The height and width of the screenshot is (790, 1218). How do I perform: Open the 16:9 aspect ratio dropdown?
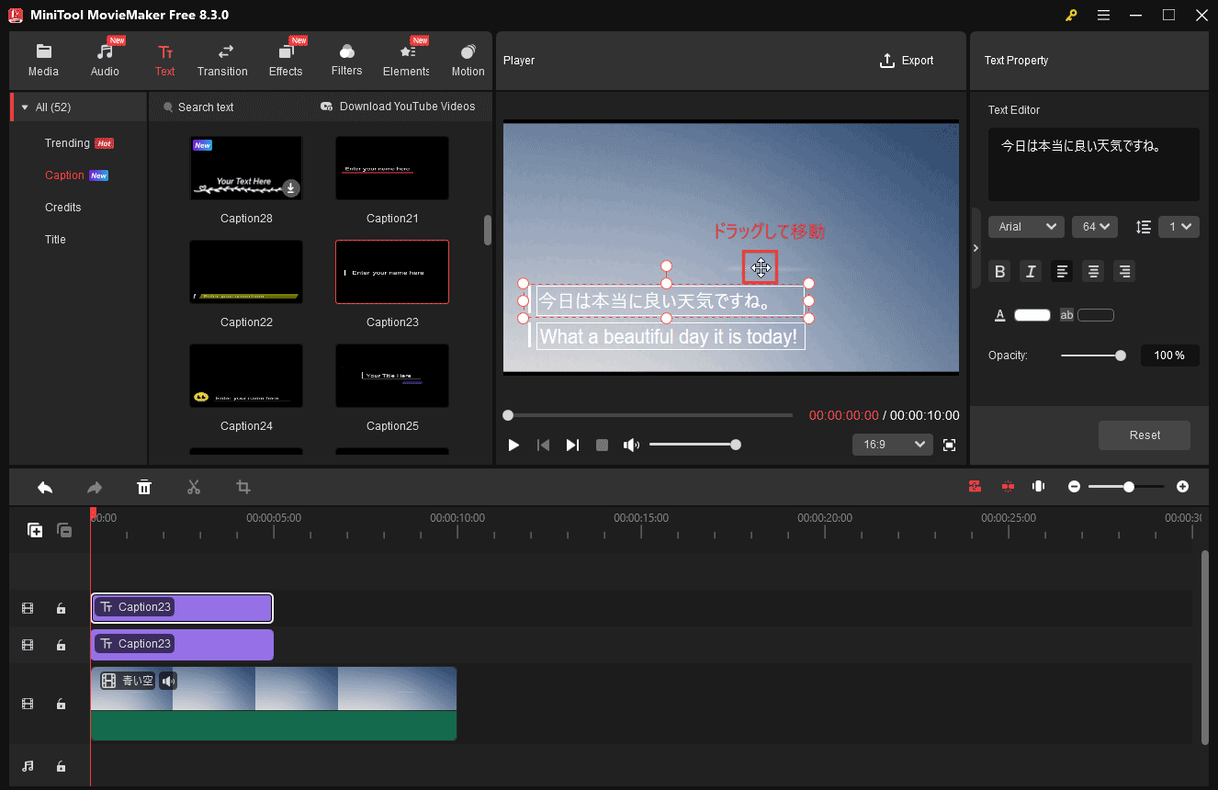[892, 445]
